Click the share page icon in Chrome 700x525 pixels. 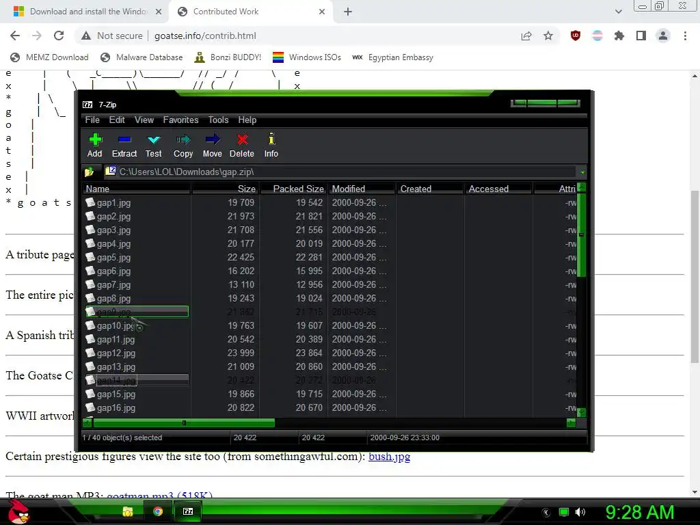526,36
